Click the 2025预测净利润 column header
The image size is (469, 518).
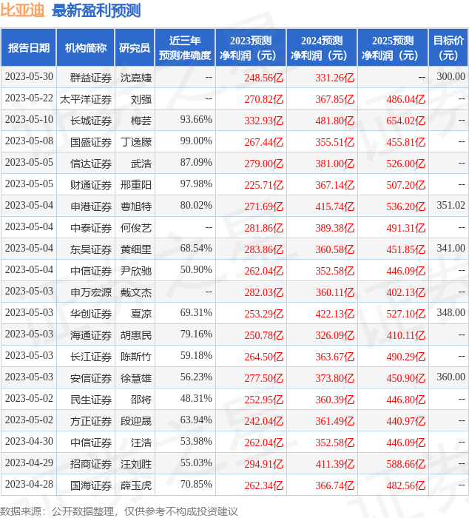coord(393,47)
